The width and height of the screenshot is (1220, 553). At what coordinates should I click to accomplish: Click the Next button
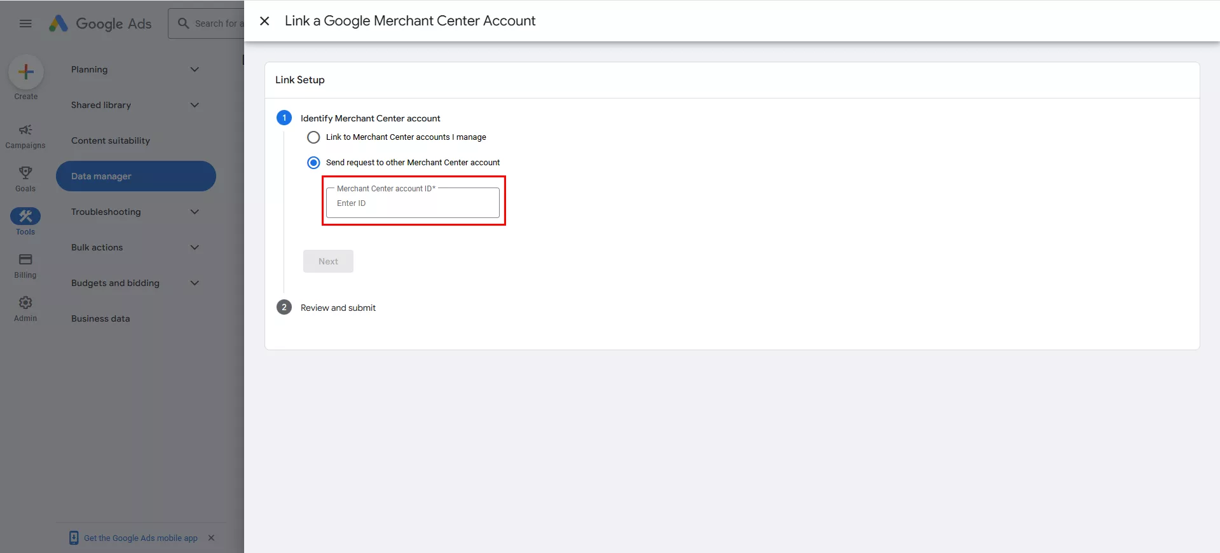(x=328, y=261)
